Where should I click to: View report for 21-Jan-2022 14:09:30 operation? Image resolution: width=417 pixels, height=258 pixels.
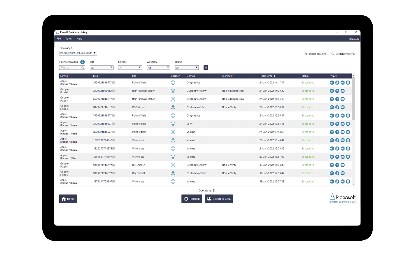pos(332,91)
